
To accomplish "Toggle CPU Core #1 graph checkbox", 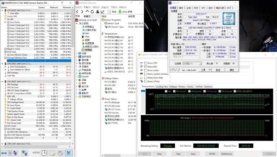I will point(174,91).
